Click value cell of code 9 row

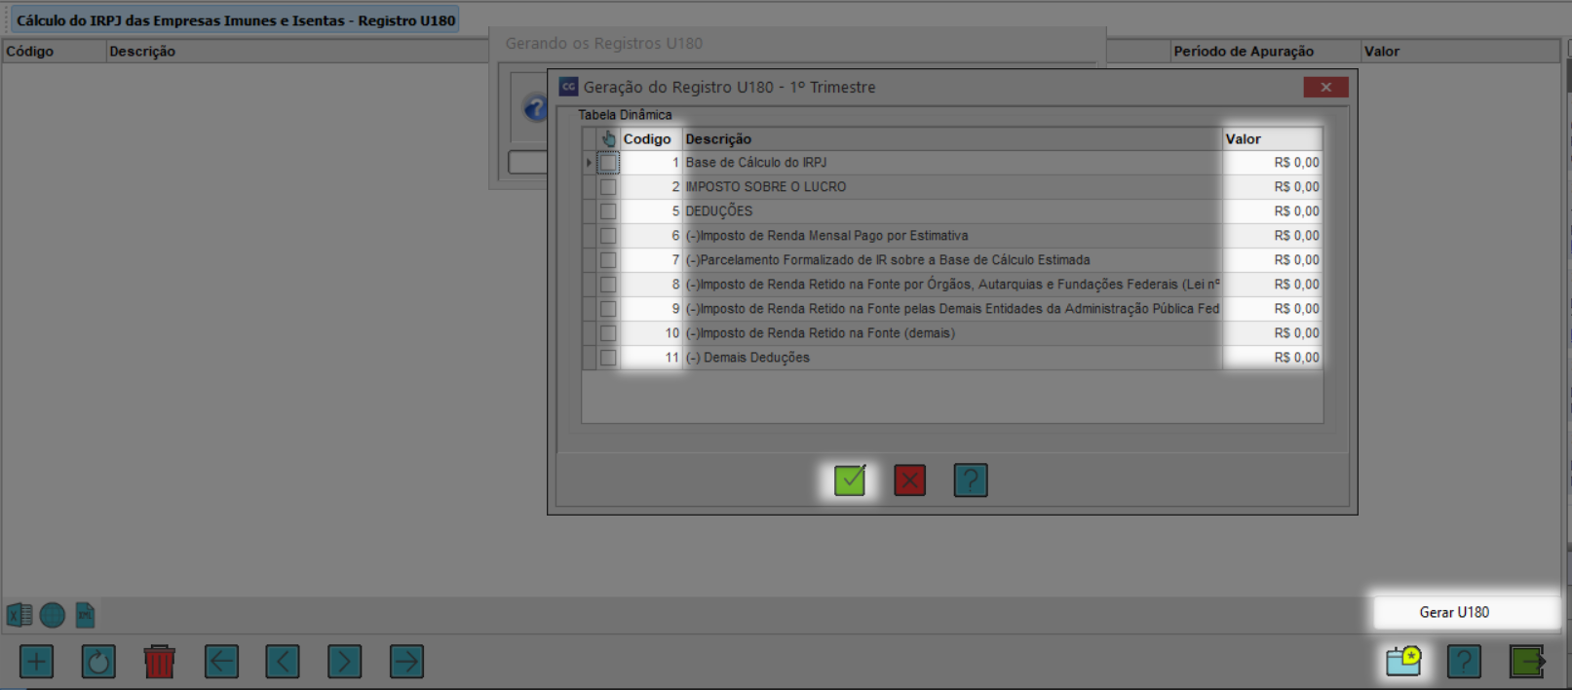click(1272, 309)
